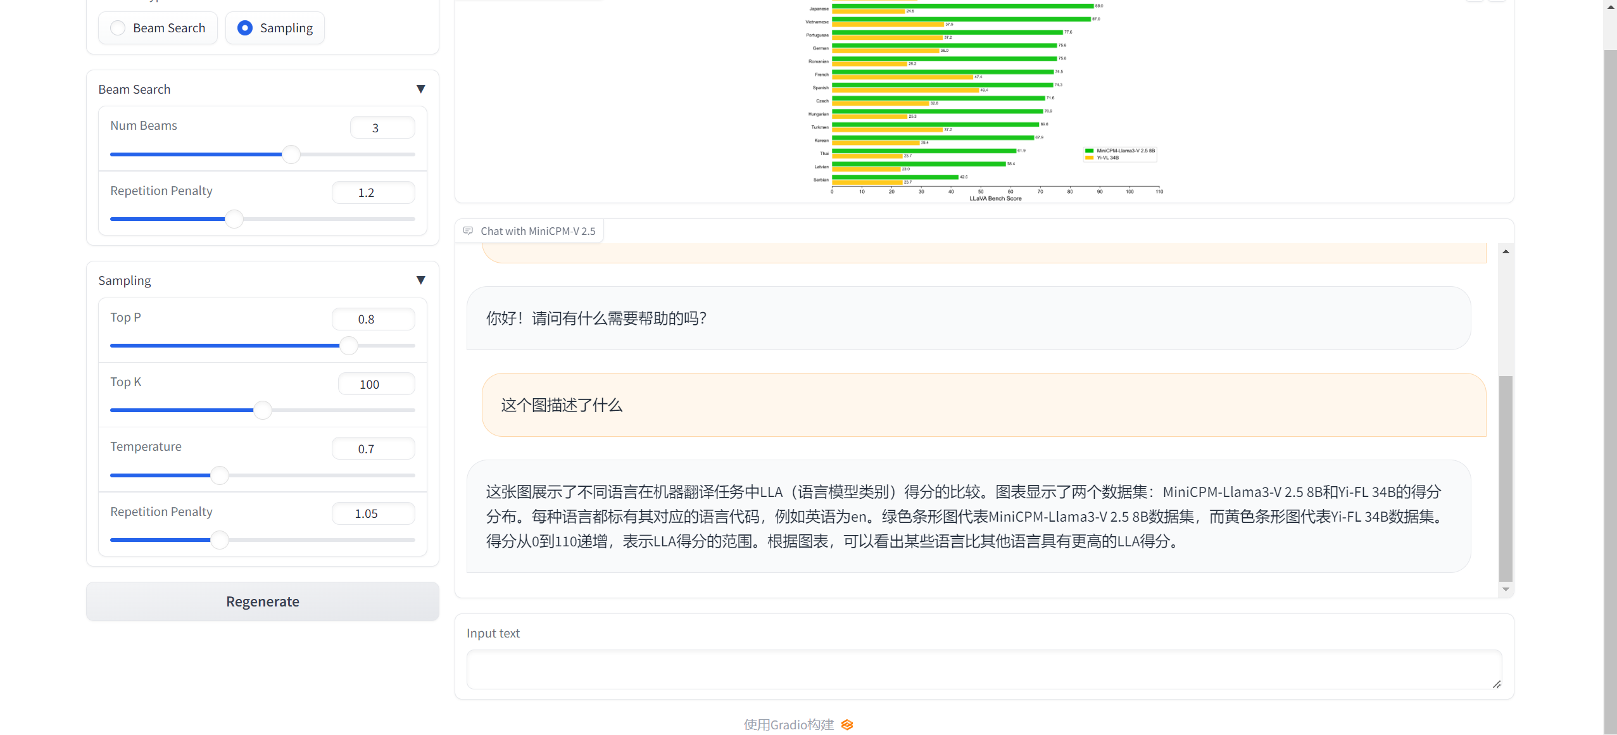
Task: Click the Top K value field
Action: tap(376, 384)
